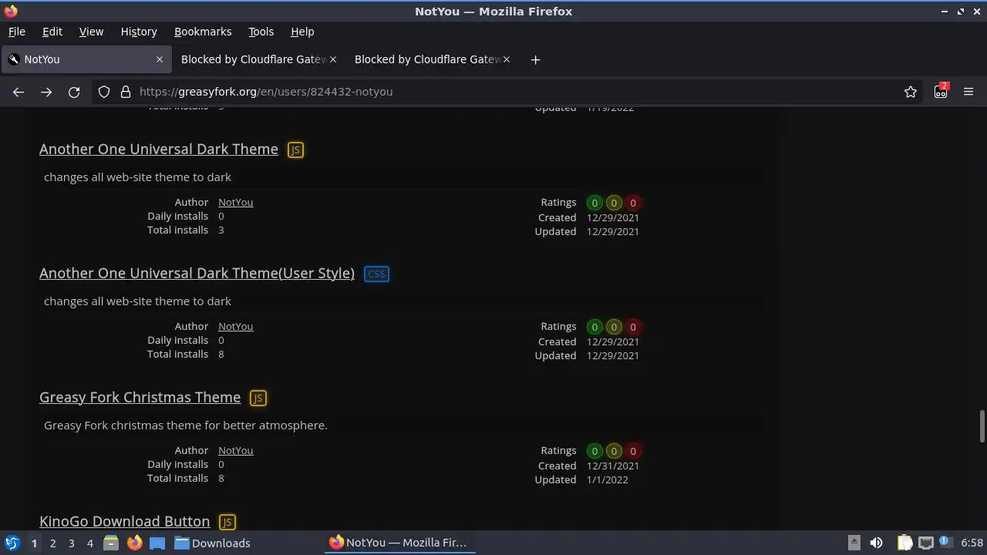Viewport: 987px width, 555px height.
Task: Click the yellow OK rating of User Style script
Action: click(x=614, y=327)
